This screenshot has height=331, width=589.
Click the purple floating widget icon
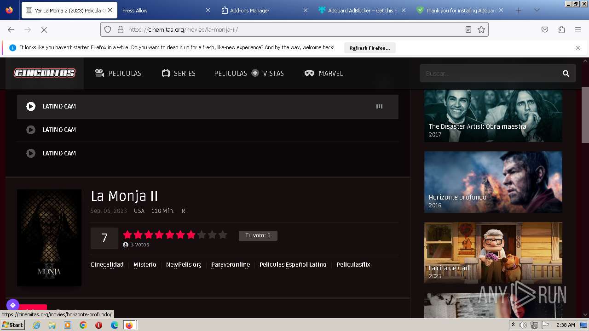[x=13, y=305]
